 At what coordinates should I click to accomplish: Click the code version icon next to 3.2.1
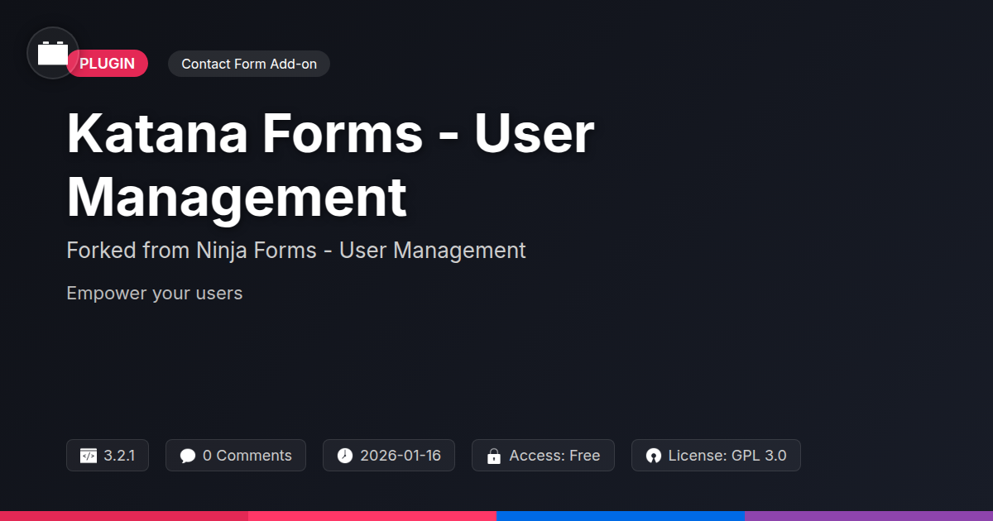89,456
